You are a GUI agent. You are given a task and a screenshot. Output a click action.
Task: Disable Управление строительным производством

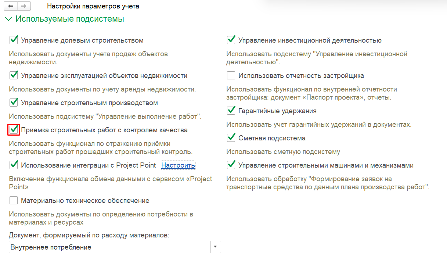pos(14,103)
